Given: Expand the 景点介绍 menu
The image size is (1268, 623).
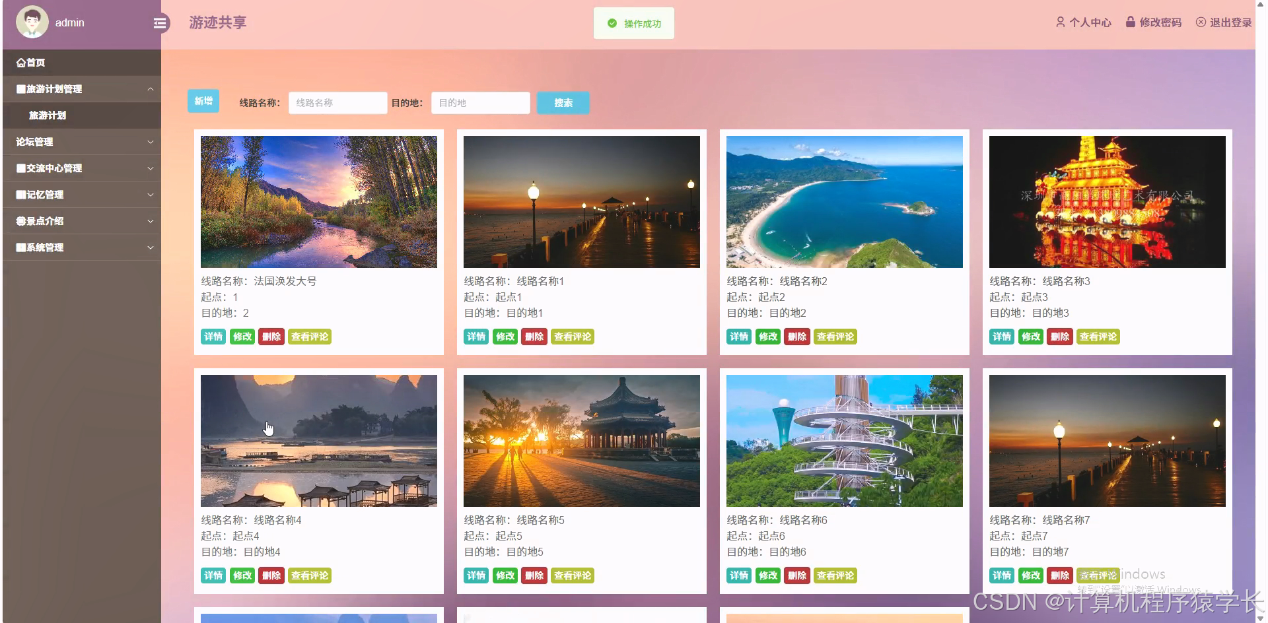Looking at the screenshot, I should click(82, 221).
